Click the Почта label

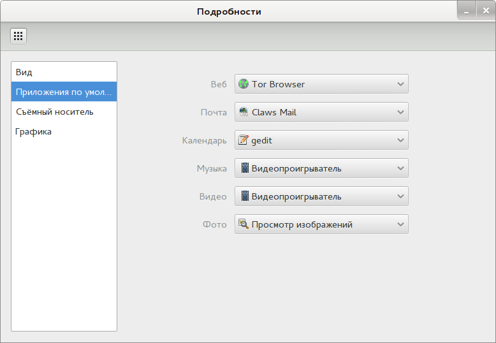click(x=214, y=112)
